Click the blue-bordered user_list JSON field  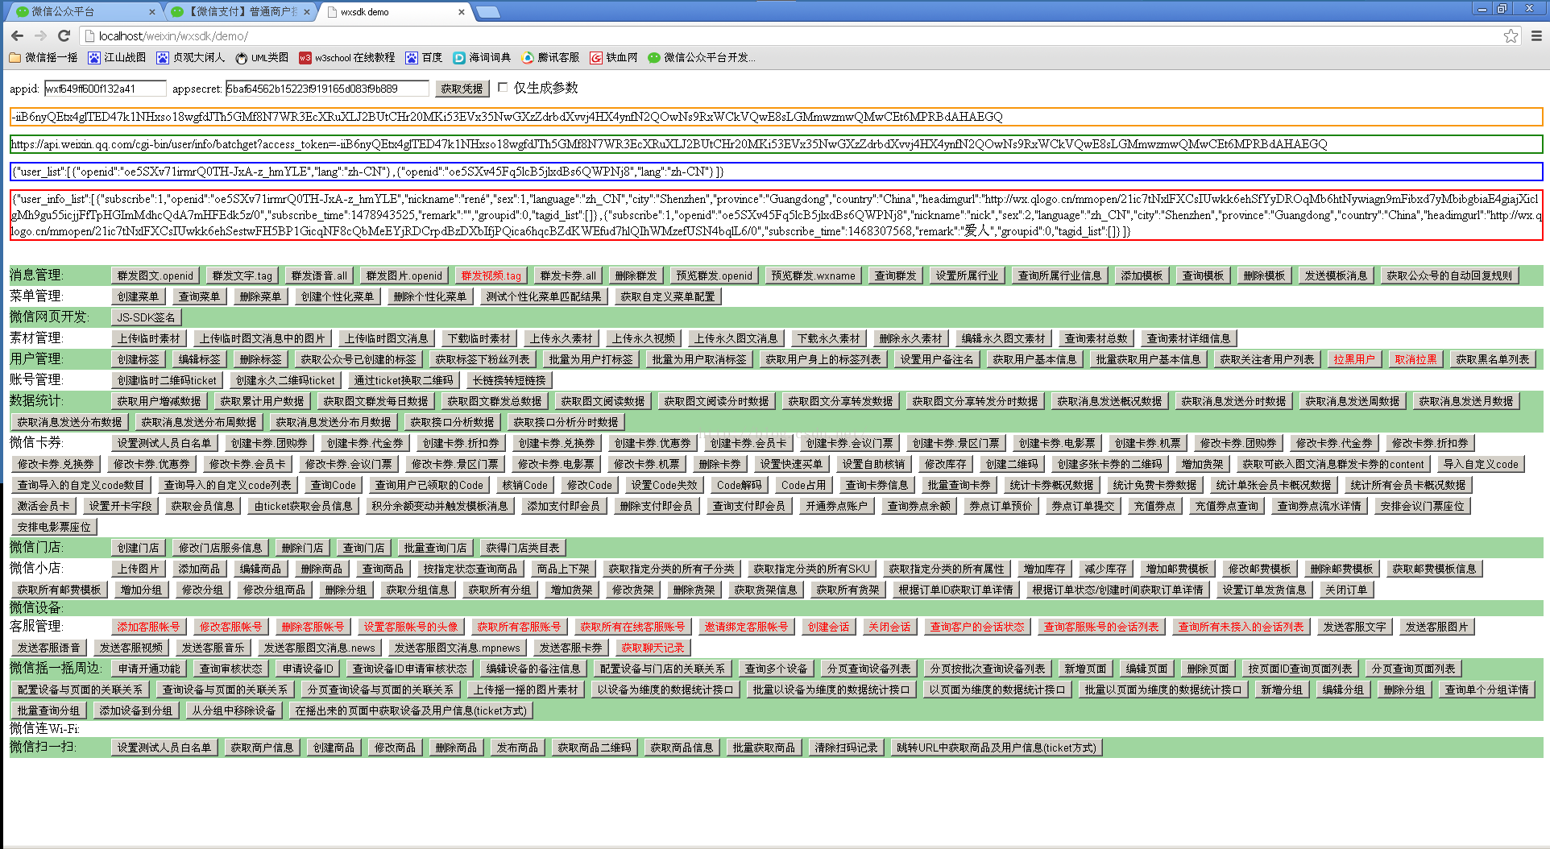pos(776,172)
